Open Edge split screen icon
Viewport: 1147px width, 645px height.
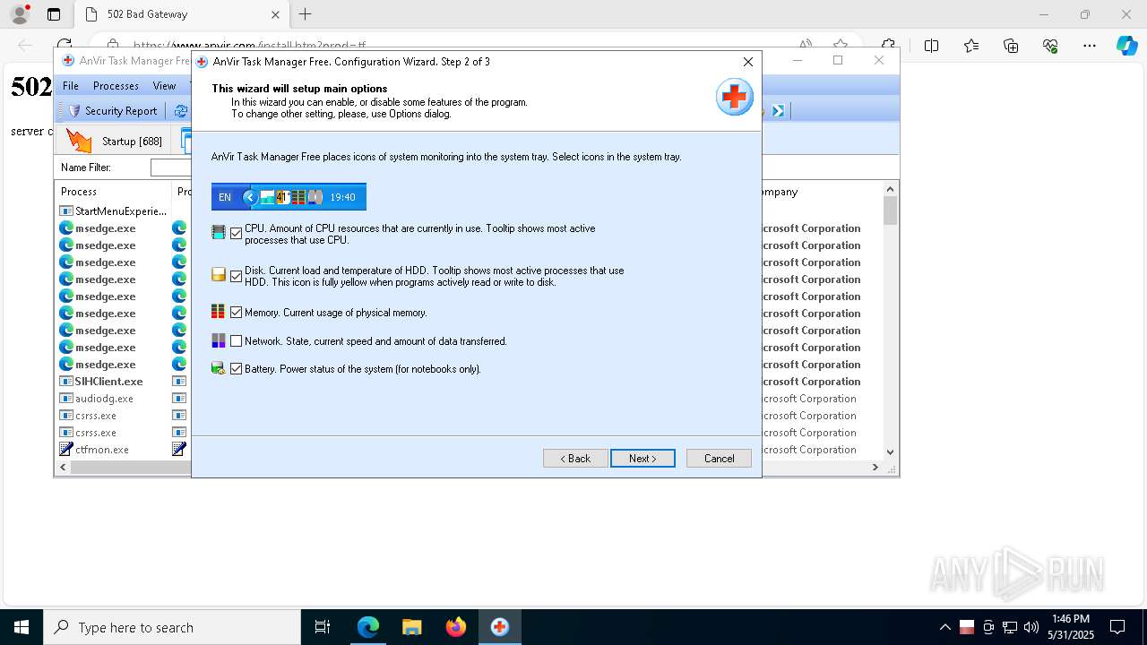tap(931, 46)
